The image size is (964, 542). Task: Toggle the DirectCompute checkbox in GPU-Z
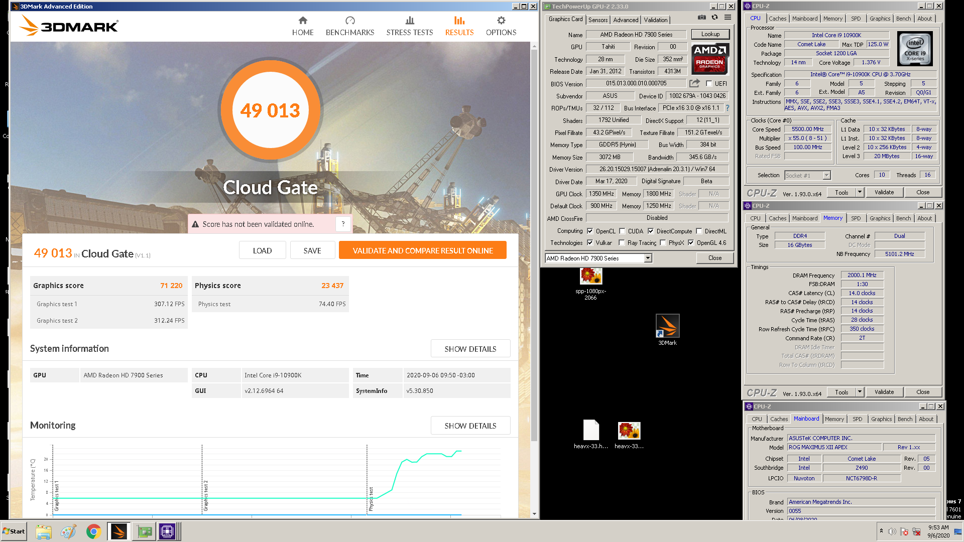[651, 231]
